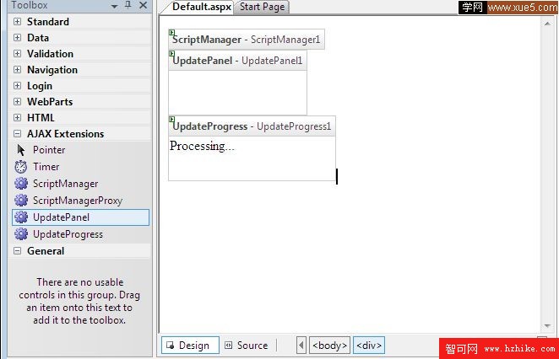
Task: Collapse the AJAX Extensions group
Action: (x=17, y=133)
